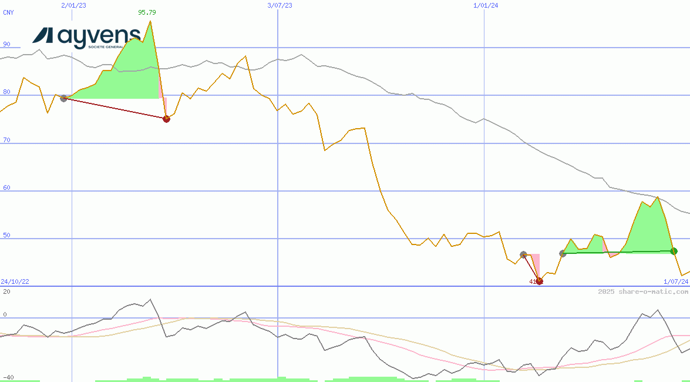
Task: Select the 2/01/23 date label
Action: (x=73, y=5)
